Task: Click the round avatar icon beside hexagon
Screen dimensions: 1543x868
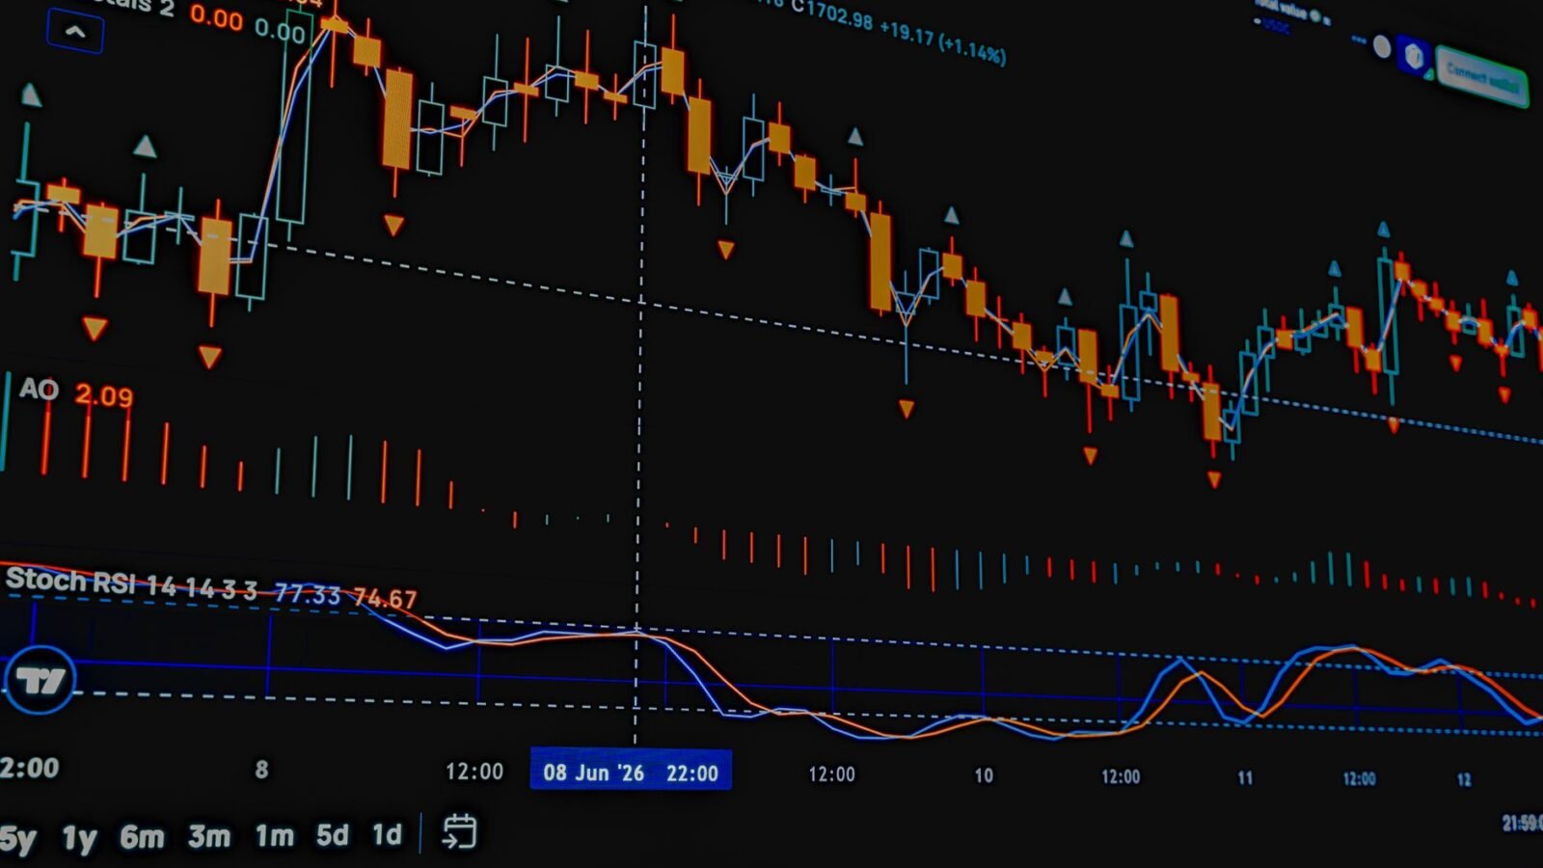Action: pyautogui.click(x=1382, y=46)
